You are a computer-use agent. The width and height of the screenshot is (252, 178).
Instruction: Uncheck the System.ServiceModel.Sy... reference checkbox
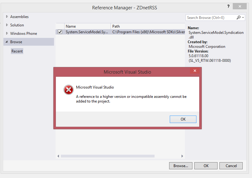click(60, 32)
